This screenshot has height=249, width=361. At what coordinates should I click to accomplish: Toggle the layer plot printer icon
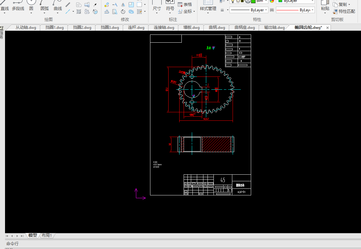(x=248, y=1)
